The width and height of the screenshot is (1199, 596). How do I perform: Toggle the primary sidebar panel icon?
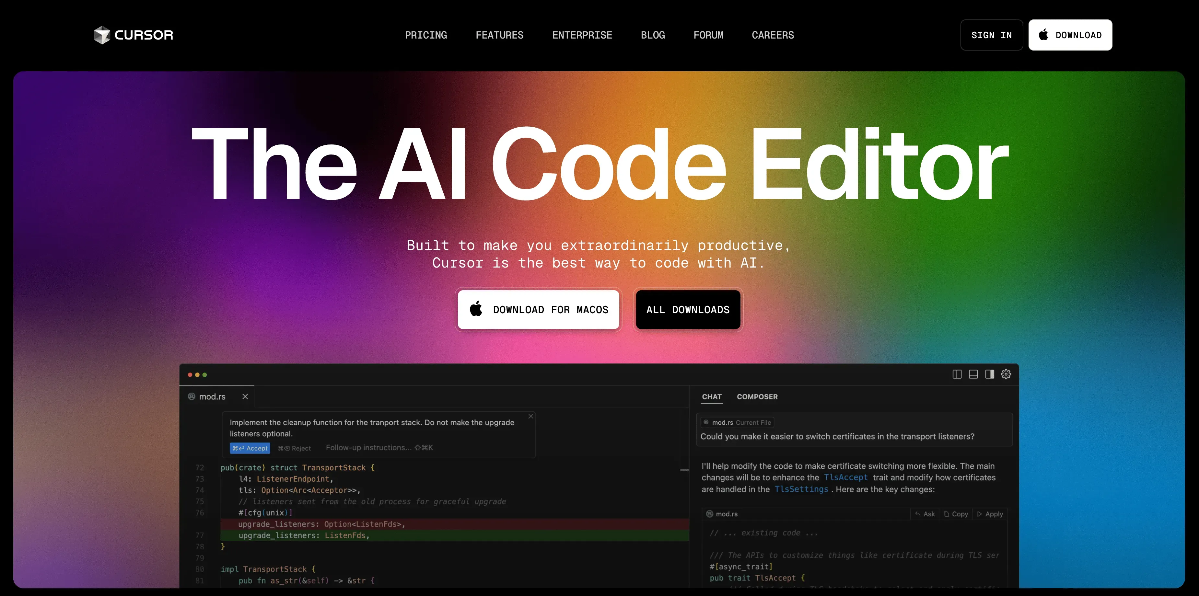[x=958, y=374]
